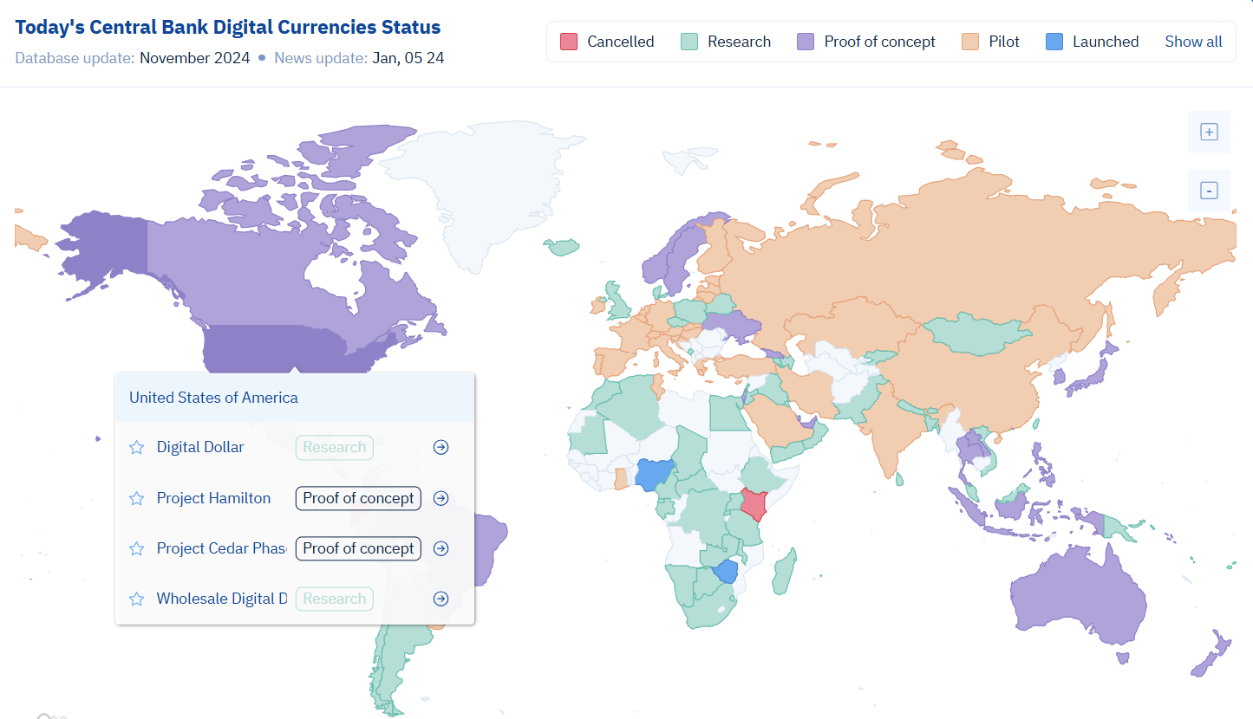Click the Launched blue color swatch
The image size is (1253, 719).
(x=1054, y=42)
